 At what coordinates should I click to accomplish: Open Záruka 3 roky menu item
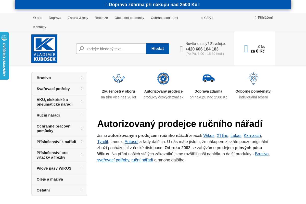(78, 18)
